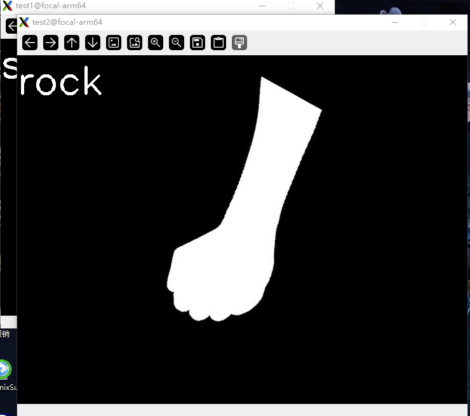Click the X11 logo icon in test1 title bar
The height and width of the screenshot is (416, 470).
(8, 6)
